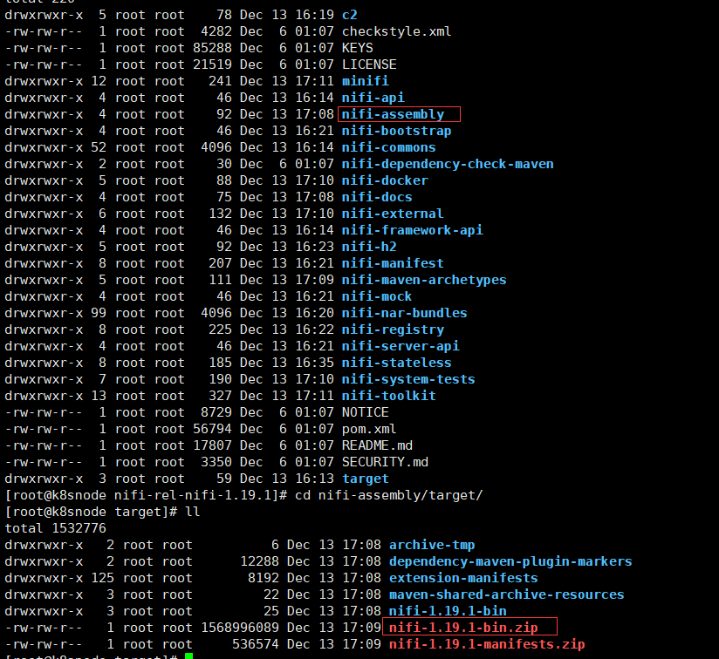Select the dependency-maven-plugin-markers directory name
The width and height of the screenshot is (719, 659).
coord(510,561)
